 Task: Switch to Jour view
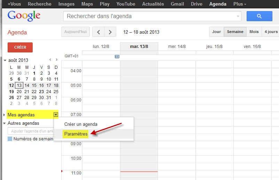216,32
